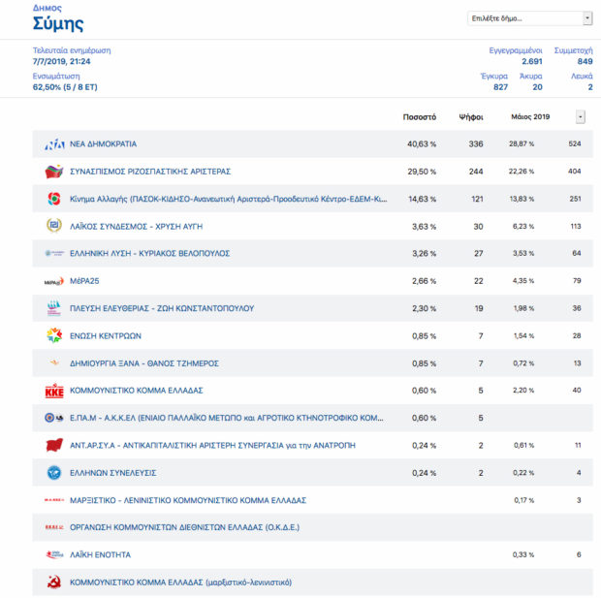Click the arrow of the municipality selector
601x598 pixels.
[x=587, y=18]
